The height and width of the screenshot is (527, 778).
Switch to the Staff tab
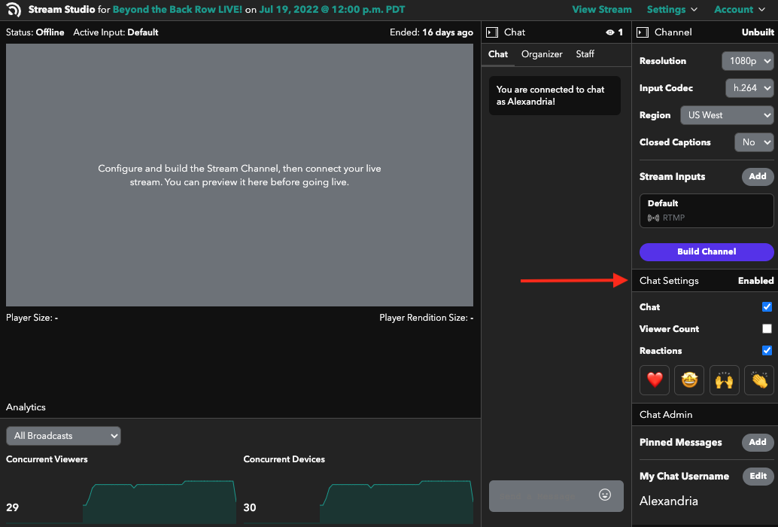click(x=585, y=54)
